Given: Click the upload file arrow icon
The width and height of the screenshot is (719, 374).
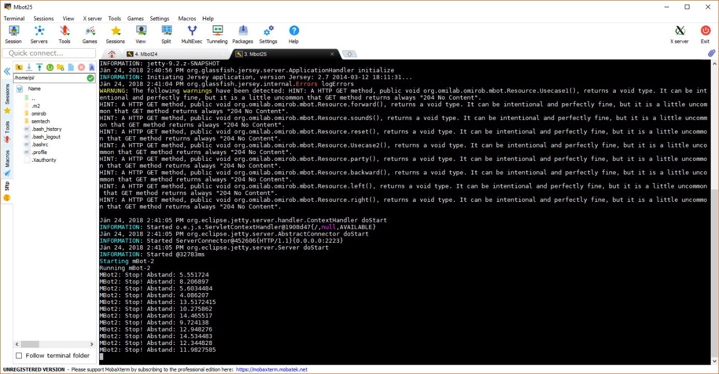Looking at the screenshot, I should [x=39, y=67].
